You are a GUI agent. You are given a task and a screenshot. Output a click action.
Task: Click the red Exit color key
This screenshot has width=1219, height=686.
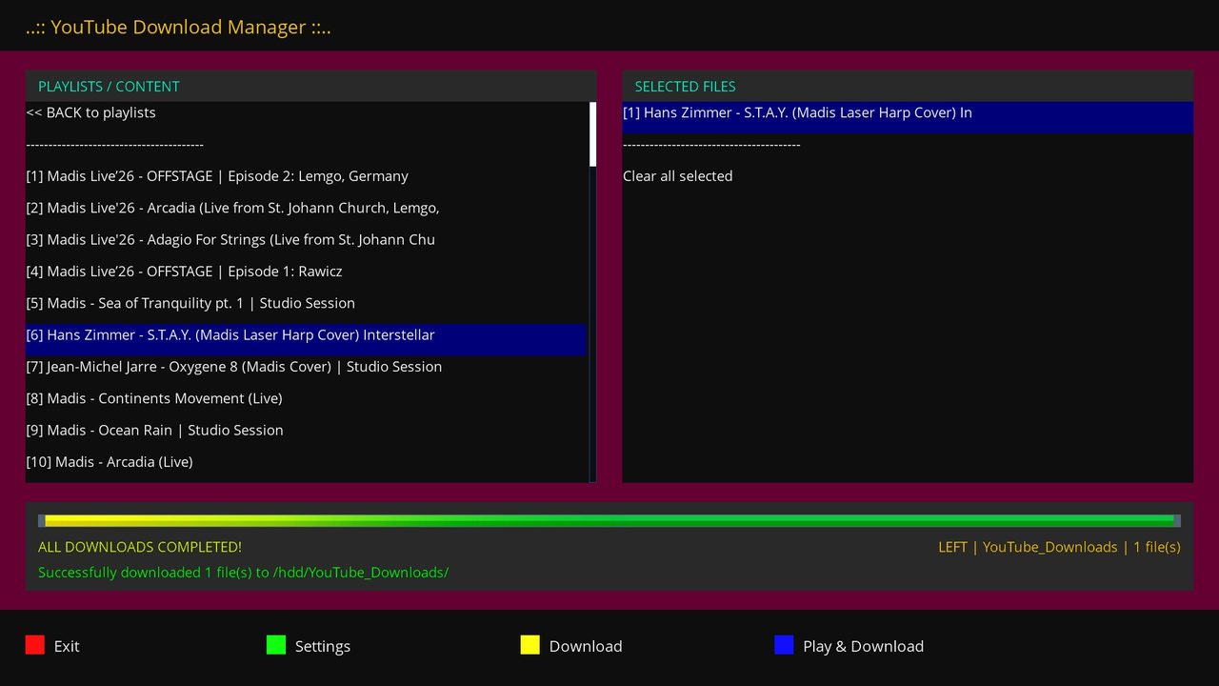click(35, 645)
